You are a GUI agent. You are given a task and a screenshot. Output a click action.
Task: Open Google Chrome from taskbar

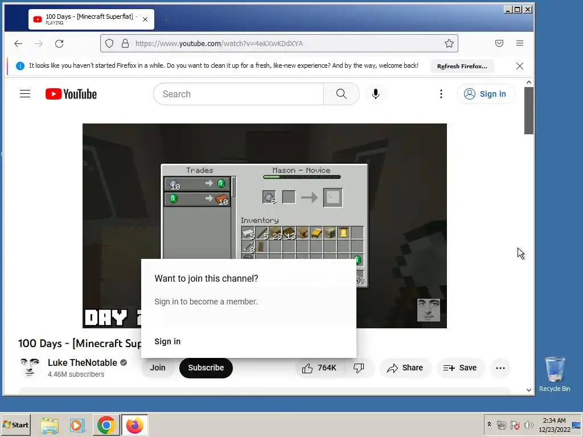(x=106, y=425)
